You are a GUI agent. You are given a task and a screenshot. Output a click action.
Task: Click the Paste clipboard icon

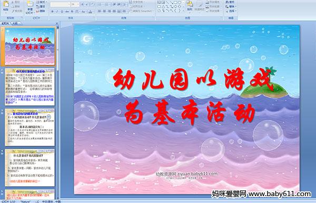pos(6,4)
